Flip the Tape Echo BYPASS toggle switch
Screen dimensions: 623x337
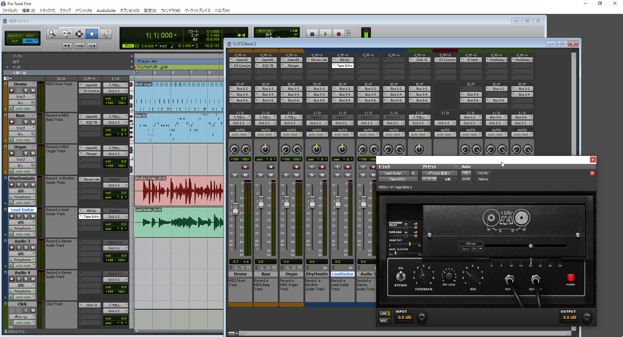pyautogui.click(x=401, y=276)
